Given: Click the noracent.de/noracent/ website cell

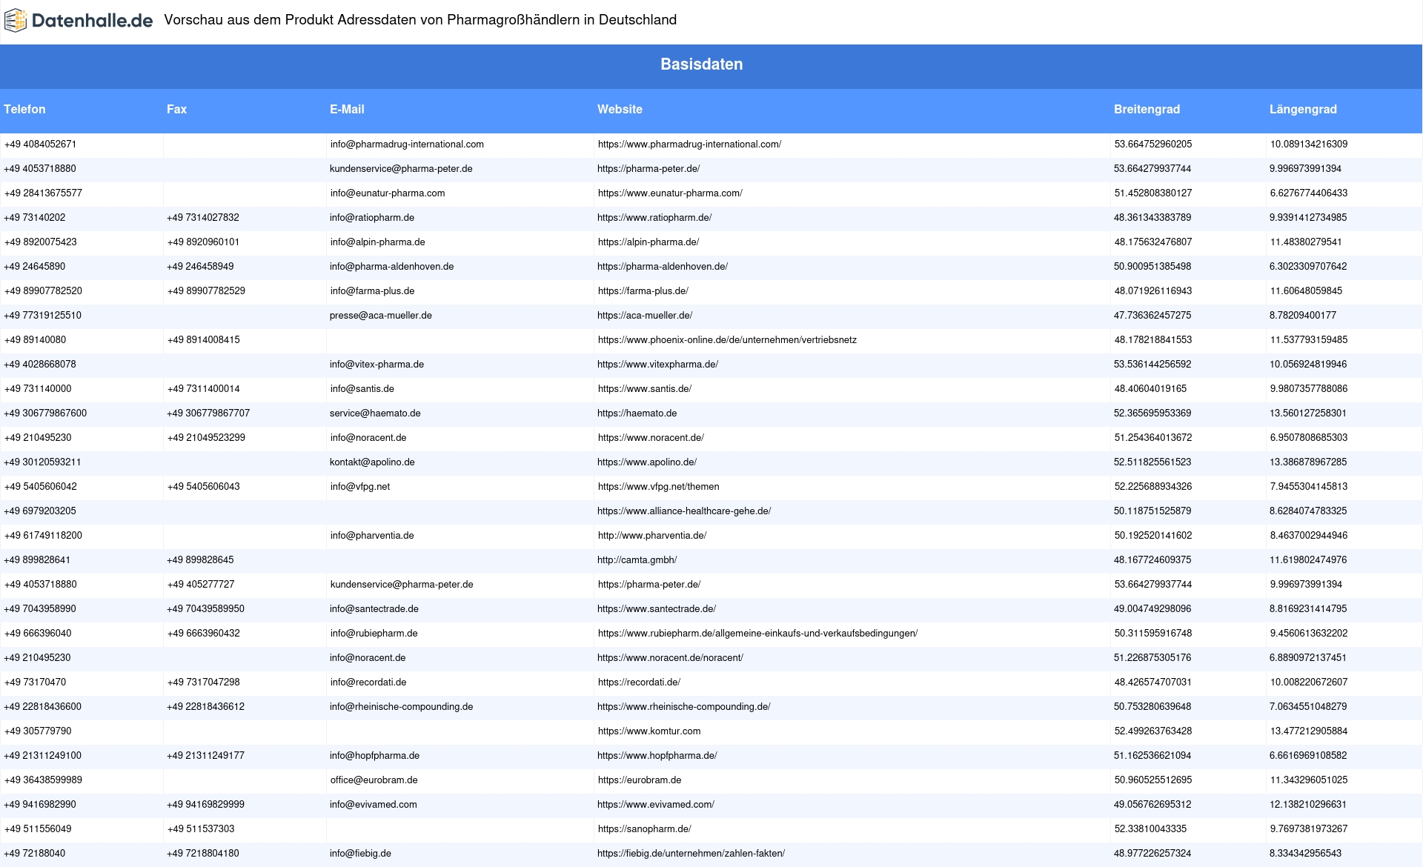Looking at the screenshot, I should pyautogui.click(x=854, y=658).
